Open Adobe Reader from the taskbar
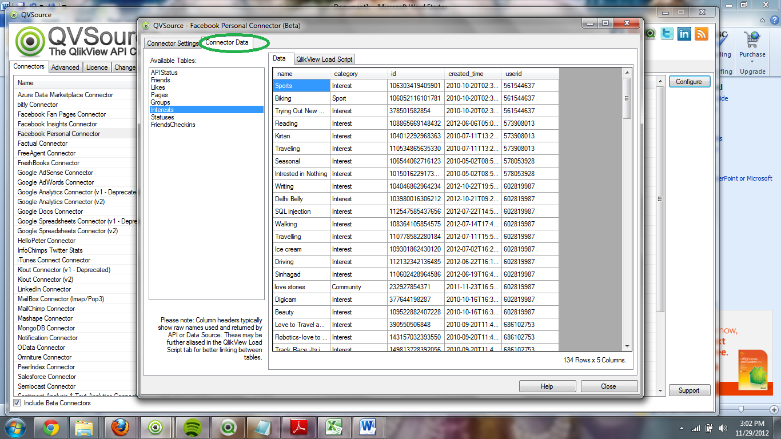The height and width of the screenshot is (439, 781). (x=300, y=427)
